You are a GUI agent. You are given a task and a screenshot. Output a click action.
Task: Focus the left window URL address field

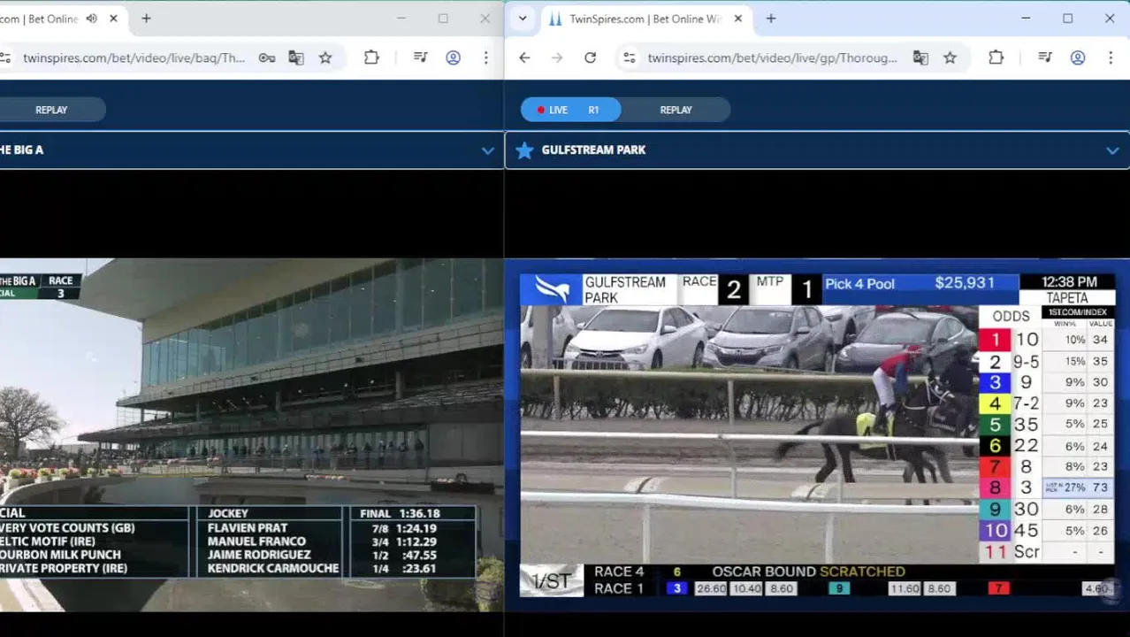tap(134, 58)
